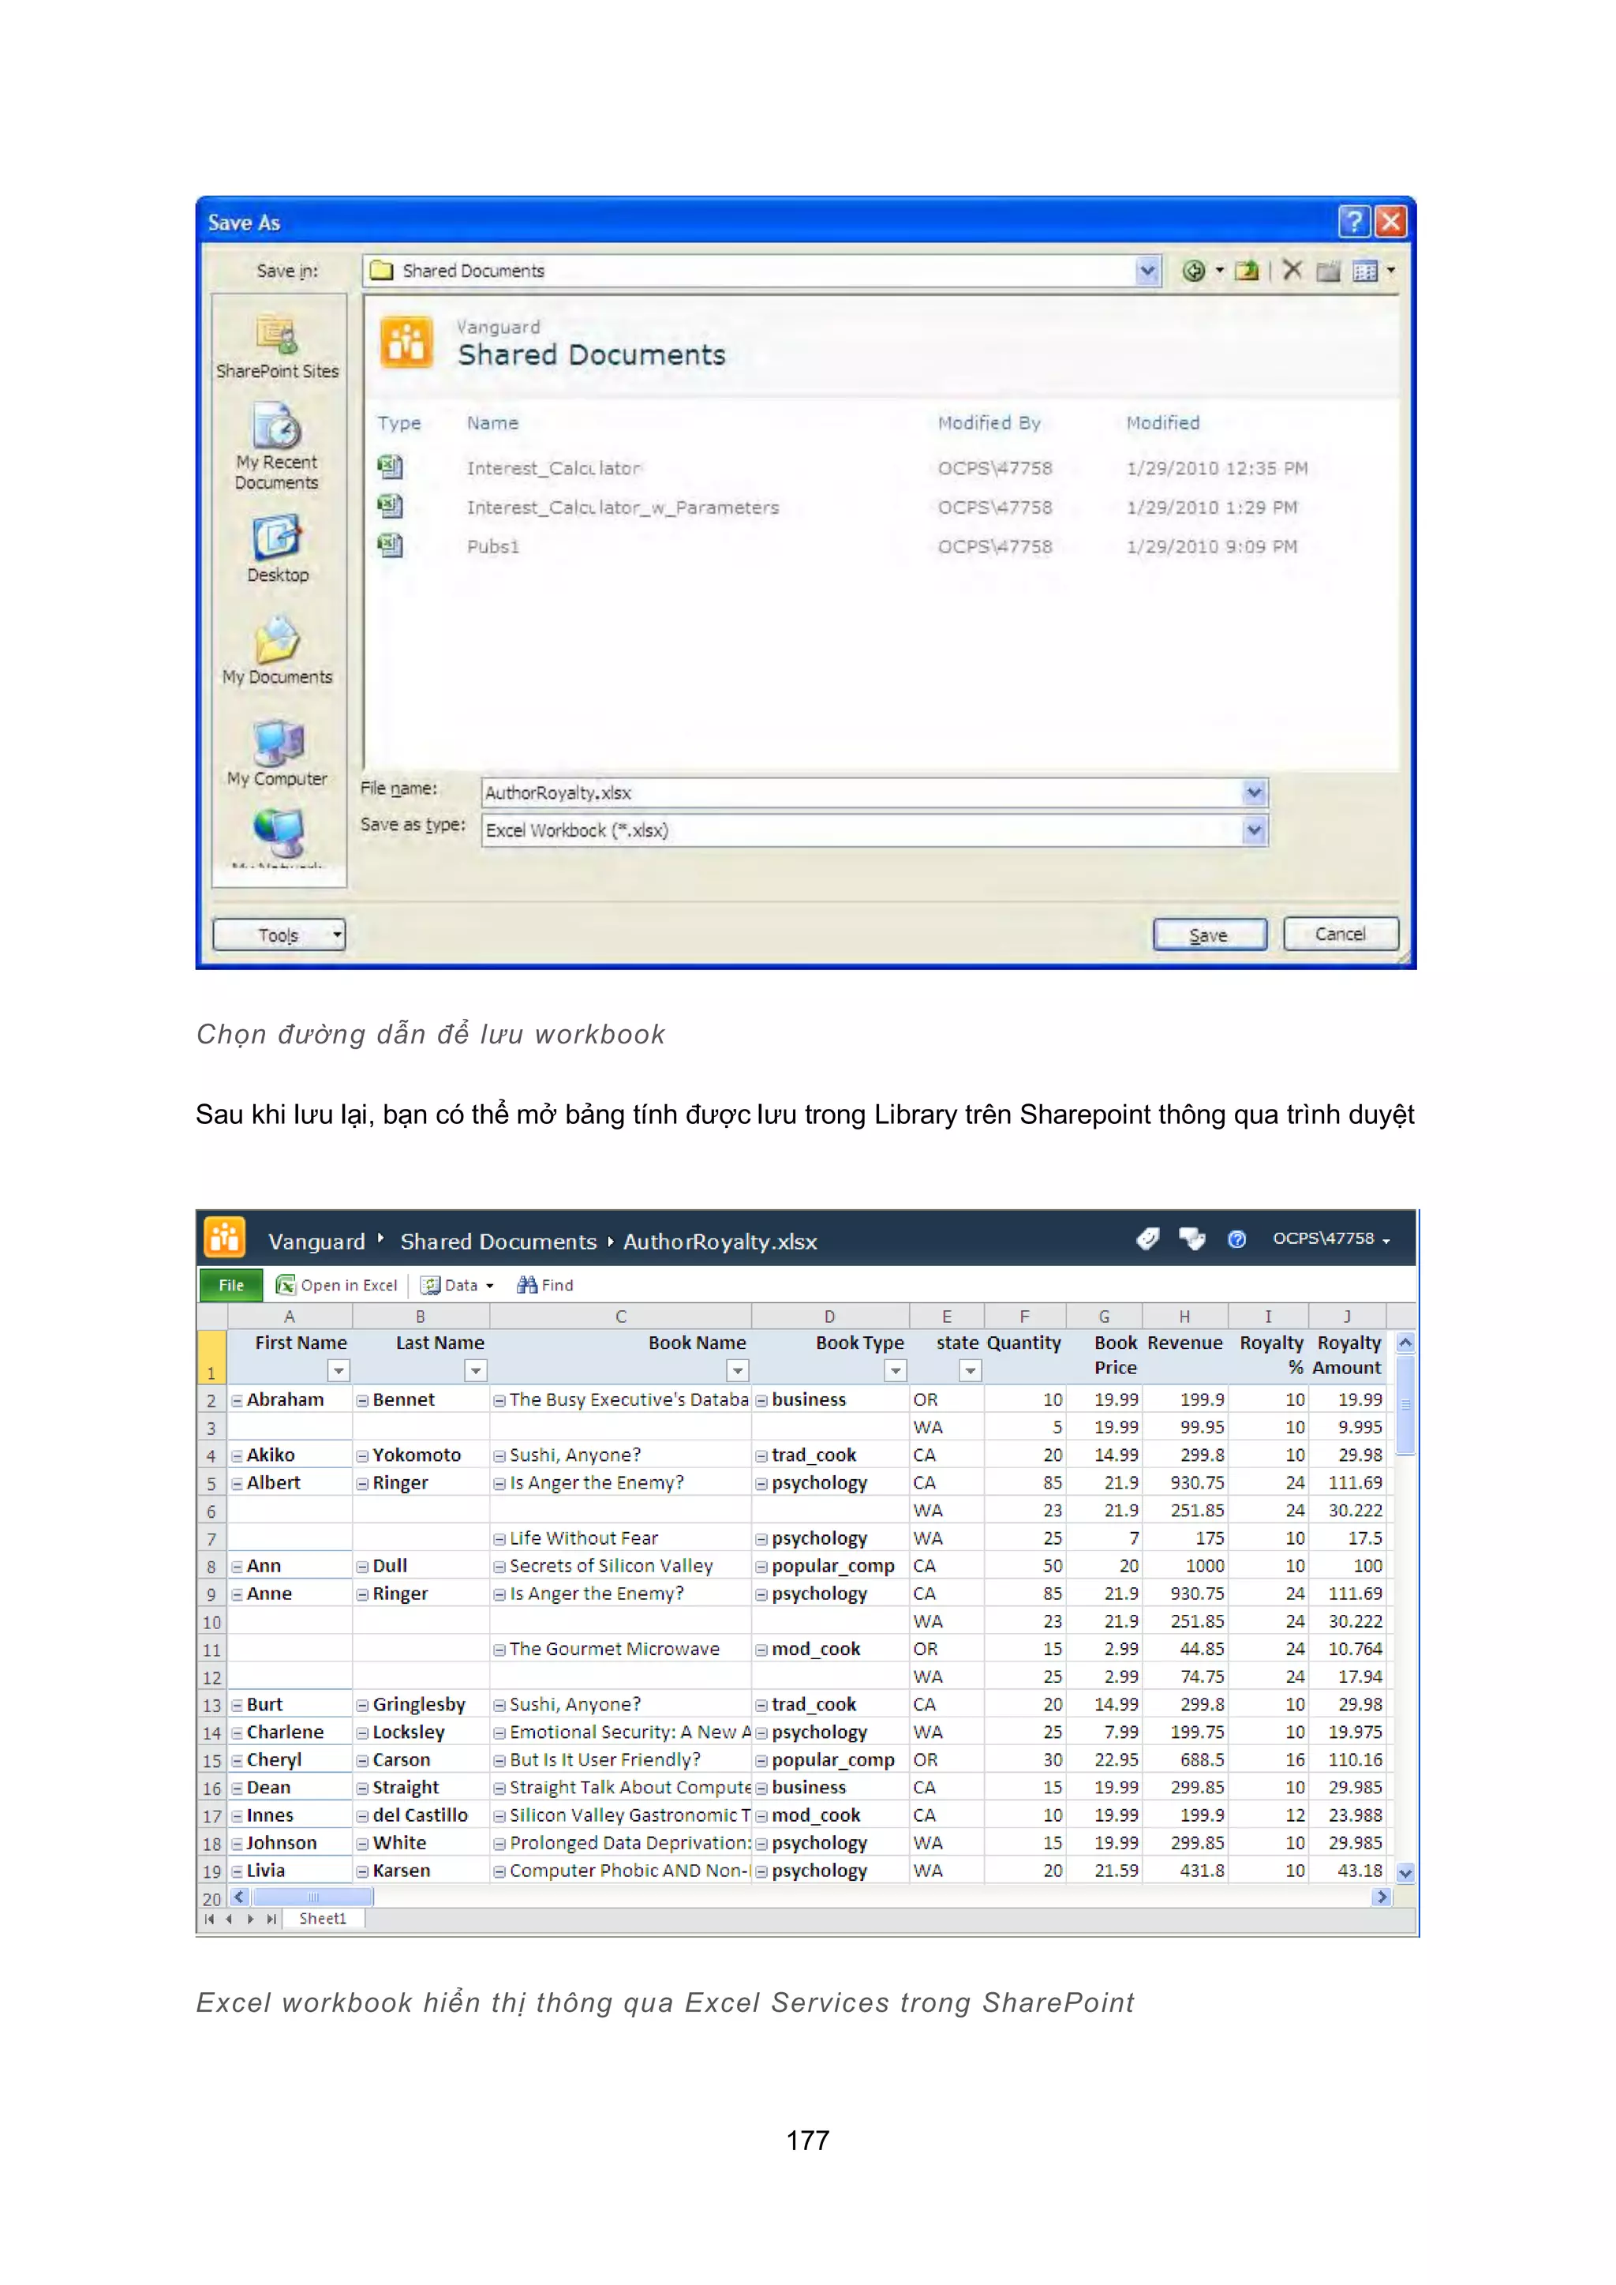Click Open in Excel toolbar button
The height and width of the screenshot is (2285, 1616).
click(338, 1285)
